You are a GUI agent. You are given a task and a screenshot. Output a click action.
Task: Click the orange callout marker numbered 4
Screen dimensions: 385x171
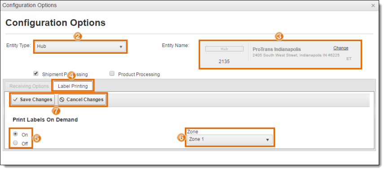(71, 75)
